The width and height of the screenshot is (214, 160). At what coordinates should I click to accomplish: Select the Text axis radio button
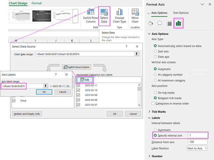click(155, 52)
